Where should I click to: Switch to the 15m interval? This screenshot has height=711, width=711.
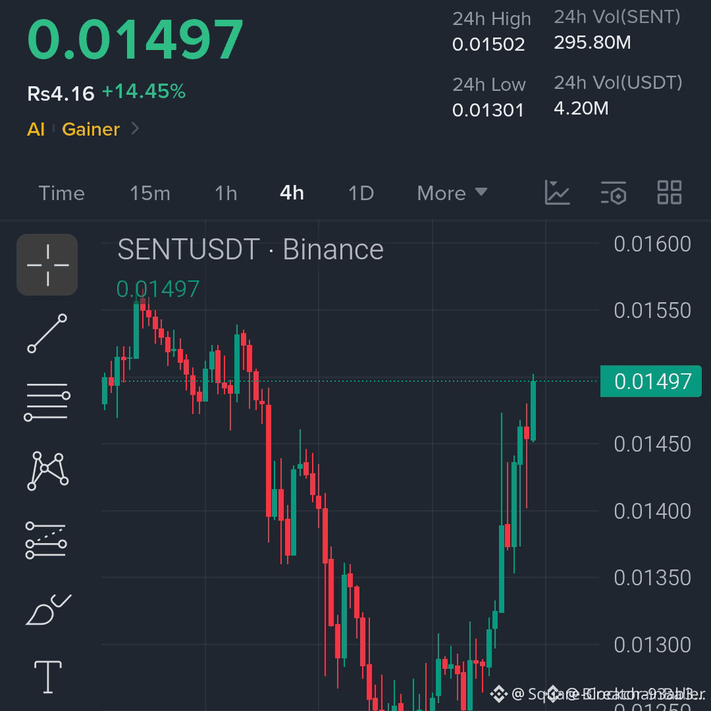(150, 193)
